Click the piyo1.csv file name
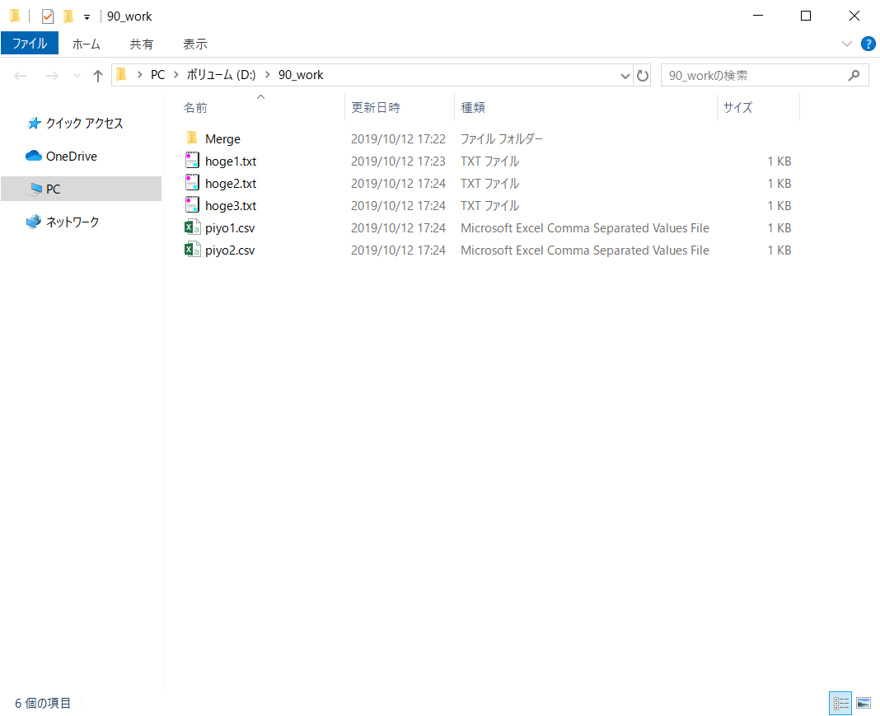 pos(230,229)
